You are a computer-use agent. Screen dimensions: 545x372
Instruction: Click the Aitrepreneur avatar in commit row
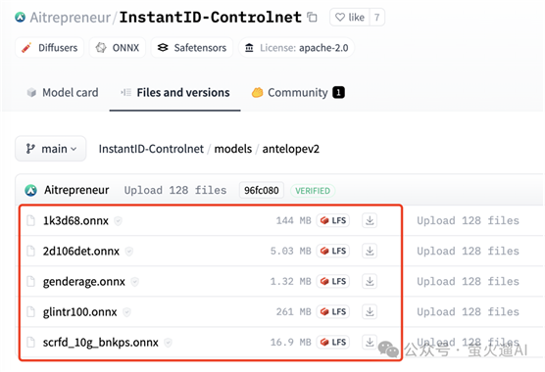(x=31, y=190)
